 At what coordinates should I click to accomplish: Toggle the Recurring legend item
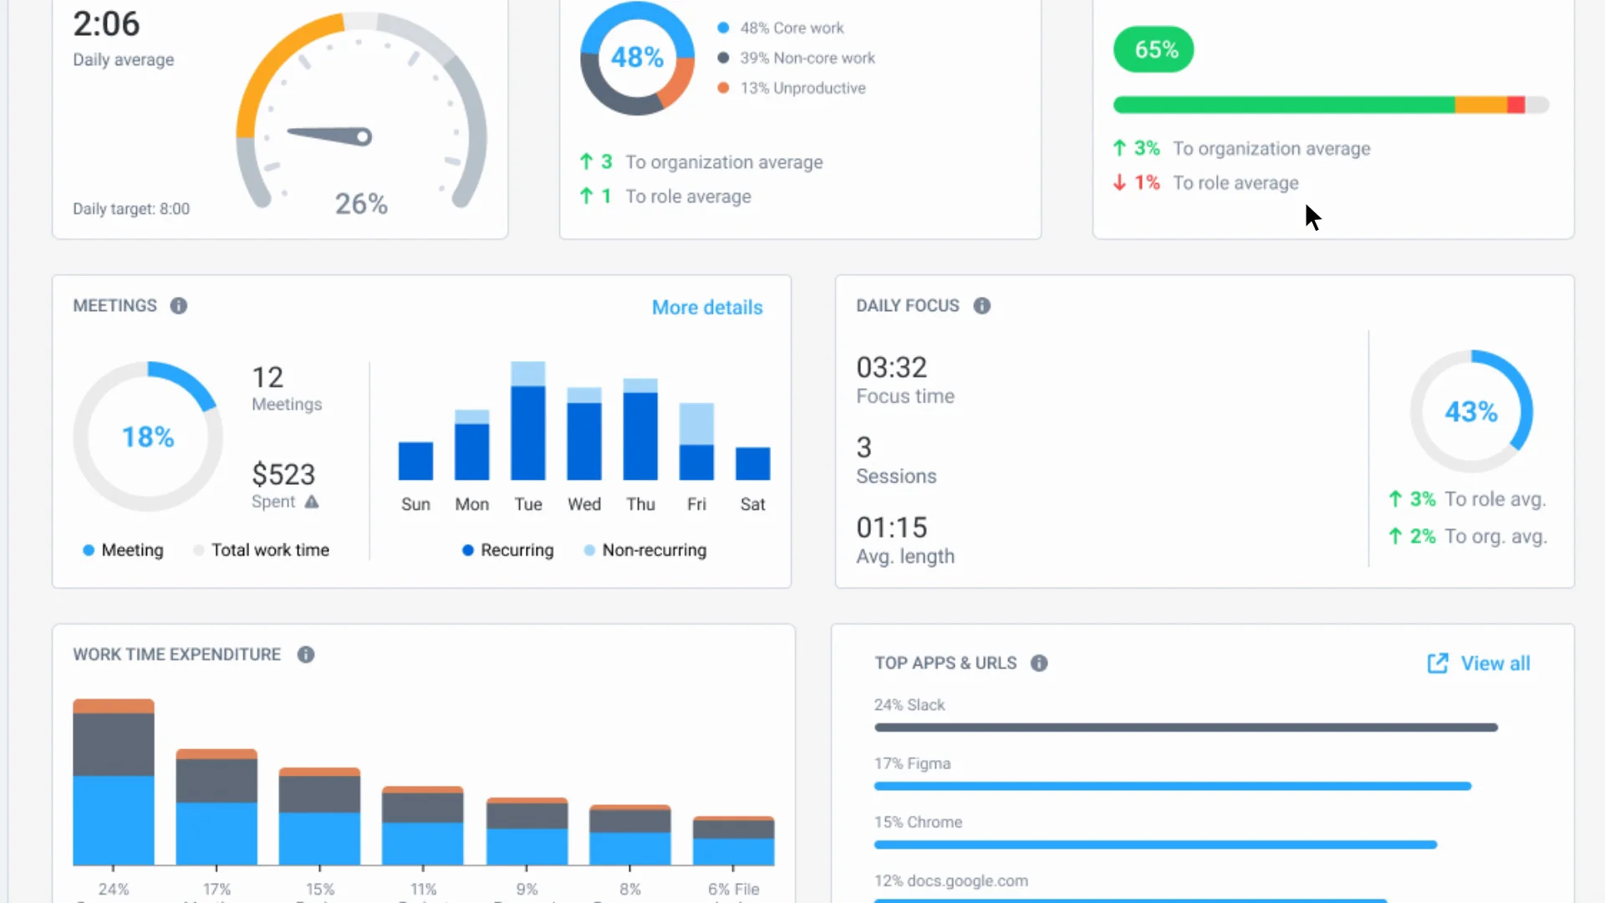tap(508, 550)
